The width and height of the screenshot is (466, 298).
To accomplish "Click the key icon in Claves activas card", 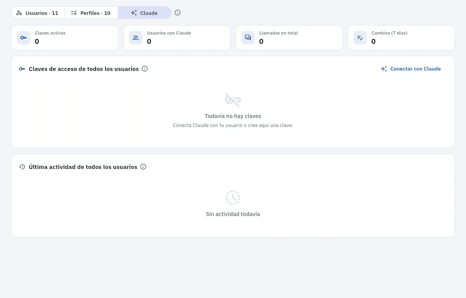I will 24,38.
